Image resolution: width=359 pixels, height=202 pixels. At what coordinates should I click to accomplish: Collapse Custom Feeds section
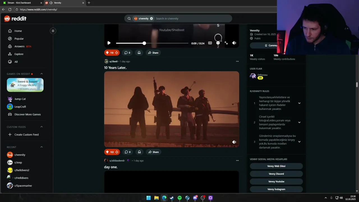pyautogui.click(x=42, y=127)
